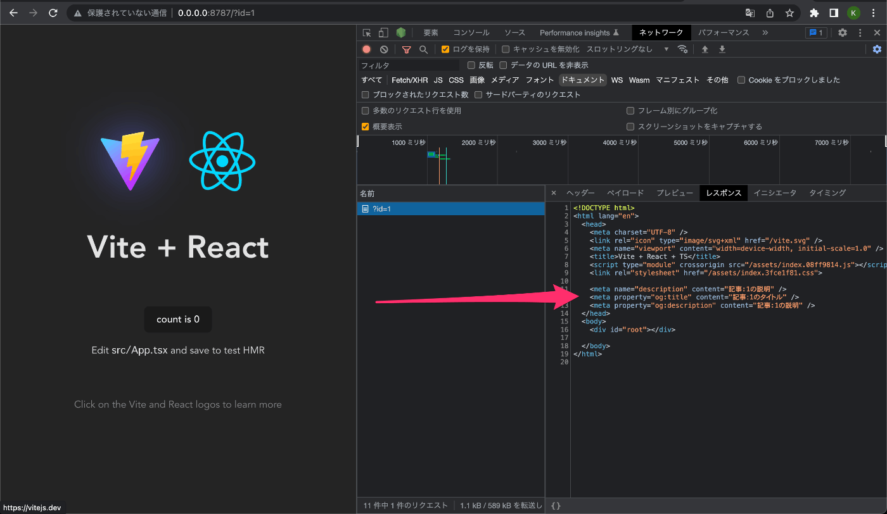Switch to the コンソール tab
Screen dimensions: 887x514
[471, 33]
